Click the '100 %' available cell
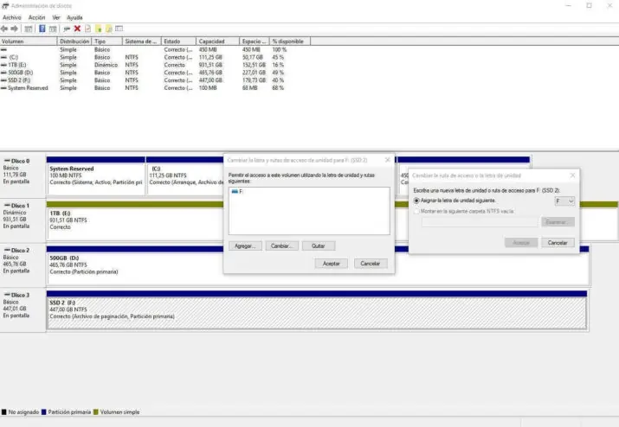Image resolution: width=619 pixels, height=427 pixels. pyautogui.click(x=279, y=49)
